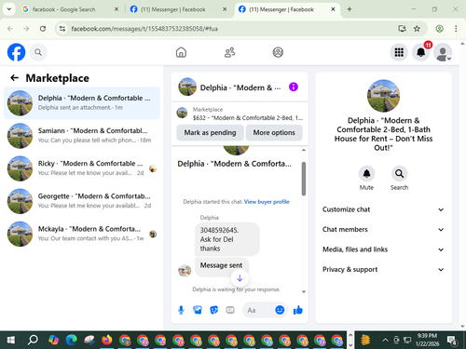Send a voice clip with microphone icon
This screenshot has width=466, height=349.
(181, 310)
